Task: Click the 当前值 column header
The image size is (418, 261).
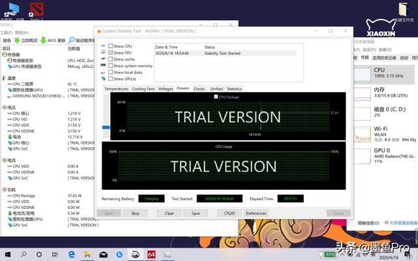Action: pos(74,48)
